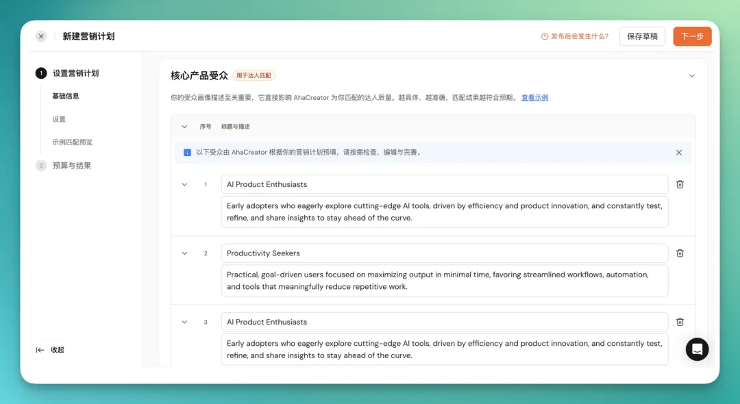Viewport: 740px width, 404px height.
Task: Delete the first AI Product Enthusiasts audience entry
Action: 680,184
